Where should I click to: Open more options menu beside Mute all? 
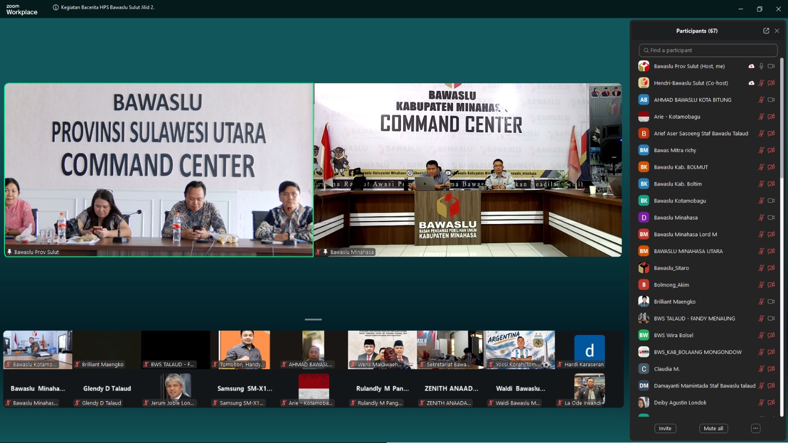click(x=755, y=428)
